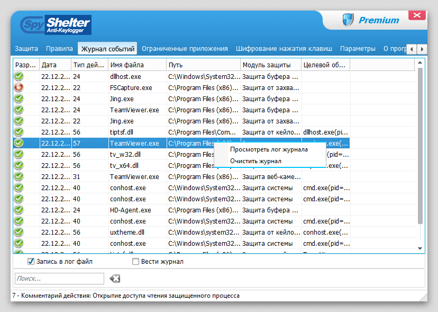Click green status icon for tiptsf.dll row

(19, 132)
